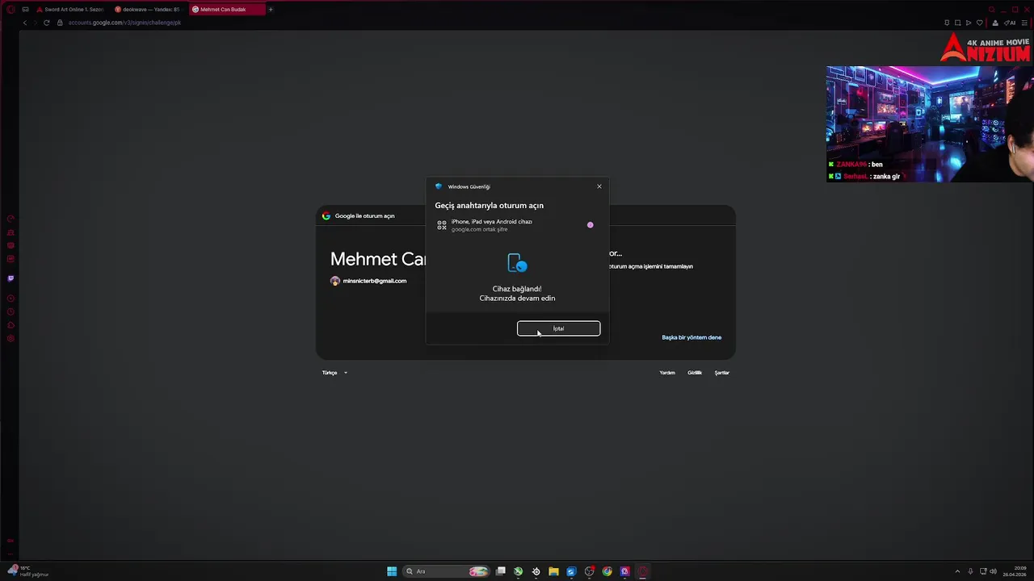Viewport: 1034px width, 581px height.
Task: Open the weather widget on taskbar
Action: [29, 571]
